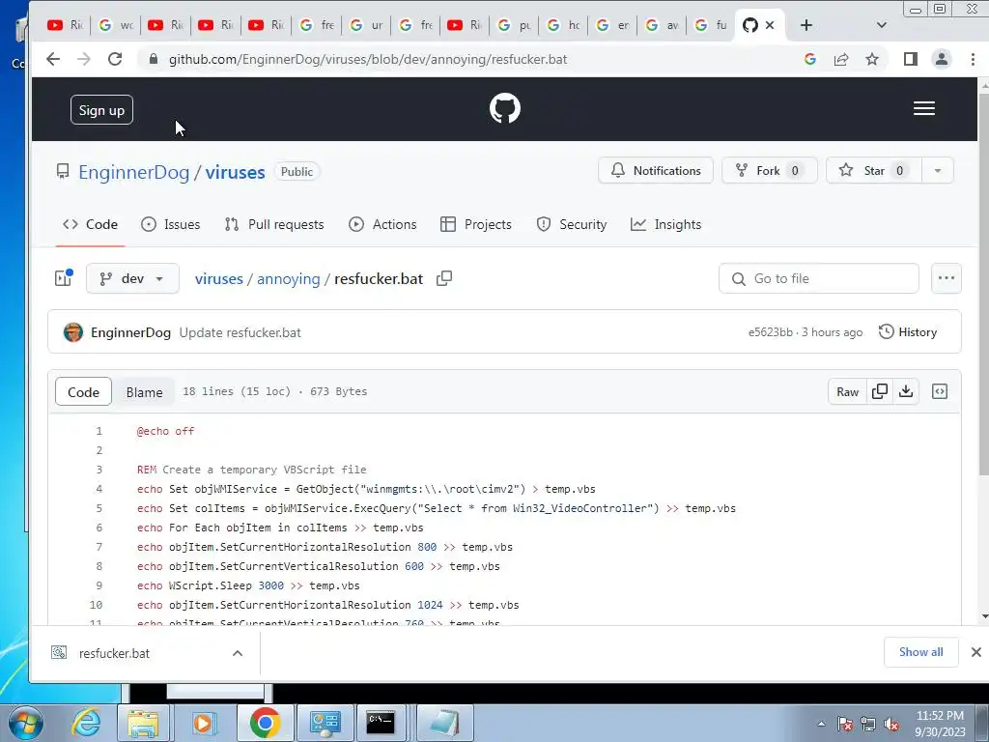Viewport: 989px width, 742px height.
Task: Open Windows Explorer from taskbar
Action: 143,723
